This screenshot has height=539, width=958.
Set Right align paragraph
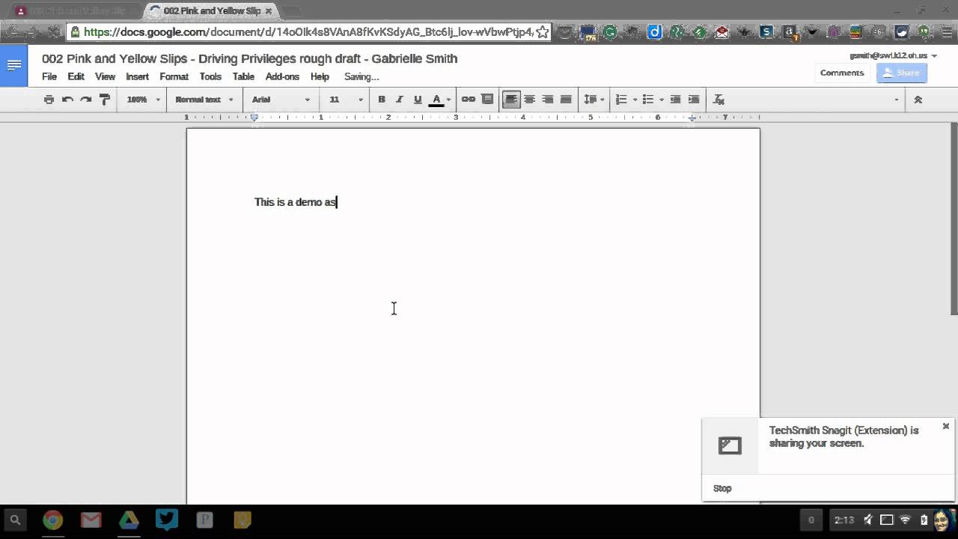[x=548, y=100]
